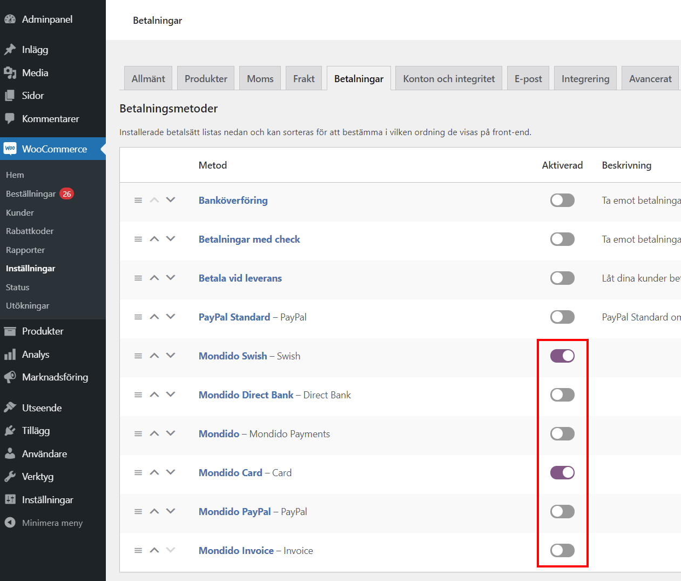Click the Analys bar chart icon
Image resolution: width=681 pixels, height=581 pixels.
10,355
